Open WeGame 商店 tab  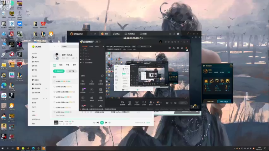tap(116, 34)
